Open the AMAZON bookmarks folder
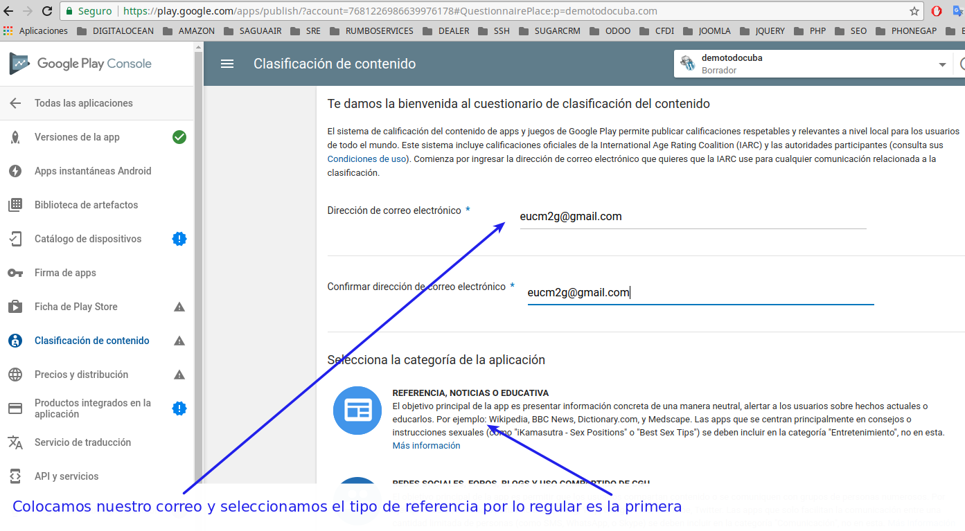The width and height of the screenshot is (965, 531). pos(188,31)
